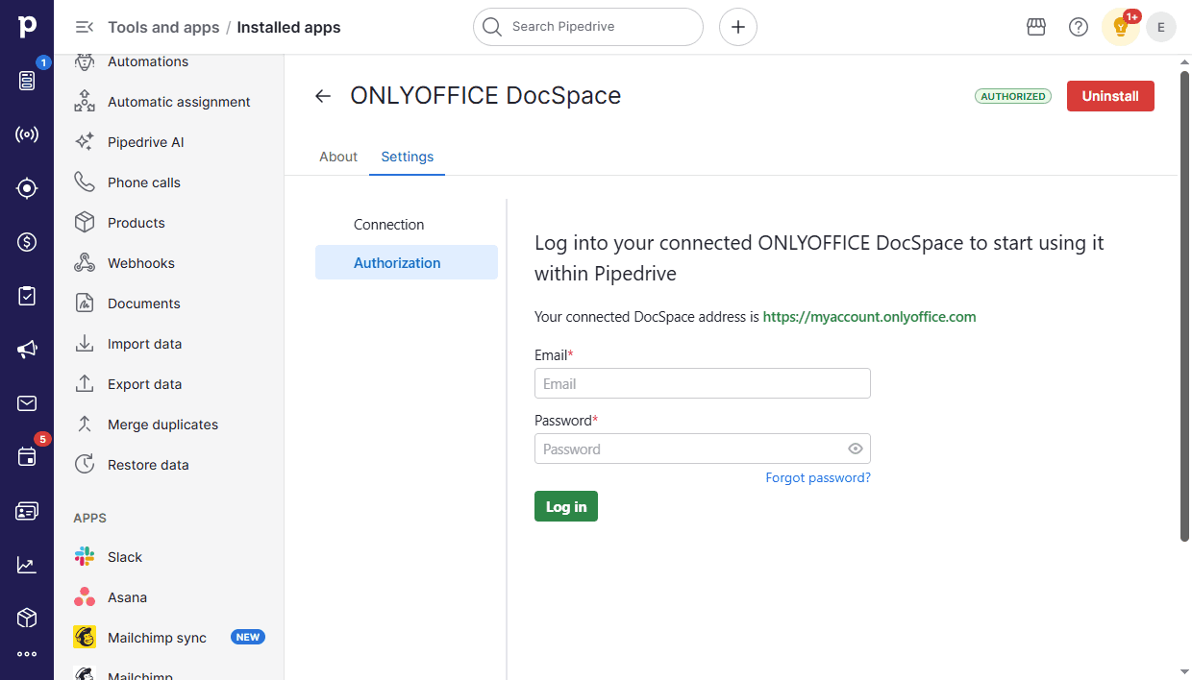This screenshot has width=1192, height=680.
Task: Follow the Forgot password? link
Action: 818,477
